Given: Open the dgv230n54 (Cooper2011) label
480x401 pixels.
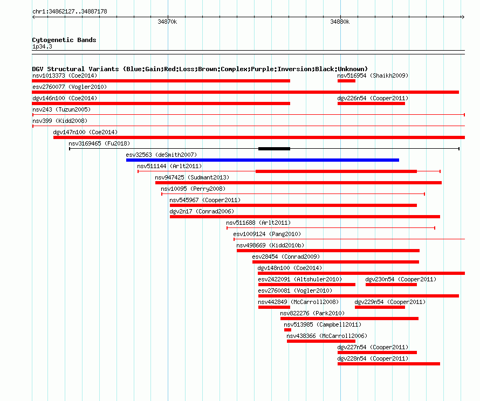Looking at the screenshot, I should (401, 279).
